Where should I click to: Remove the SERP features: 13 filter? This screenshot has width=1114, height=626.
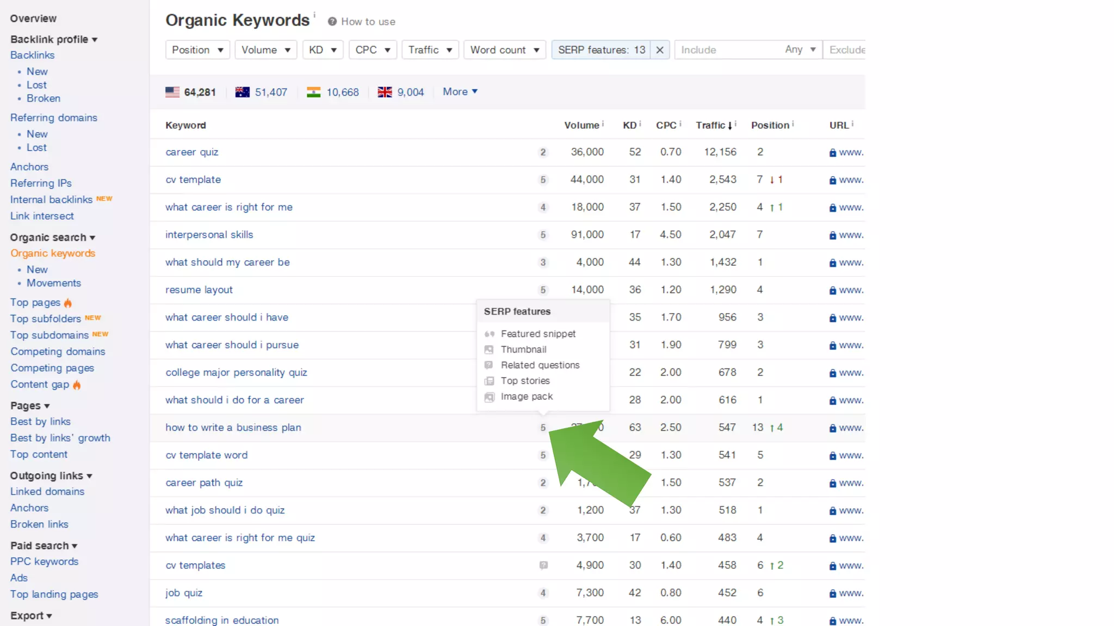pyautogui.click(x=659, y=50)
